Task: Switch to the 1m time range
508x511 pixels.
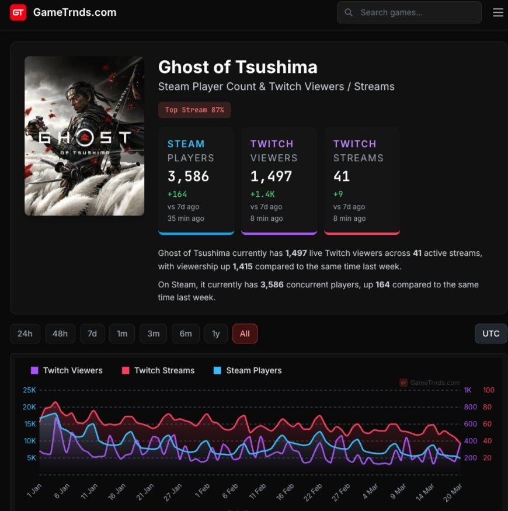Action: click(122, 333)
